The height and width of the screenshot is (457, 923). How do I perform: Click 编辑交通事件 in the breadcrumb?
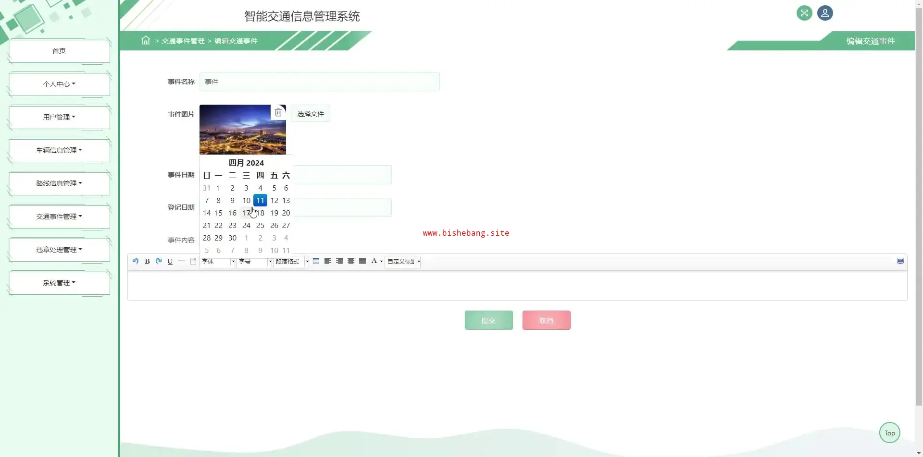point(236,41)
